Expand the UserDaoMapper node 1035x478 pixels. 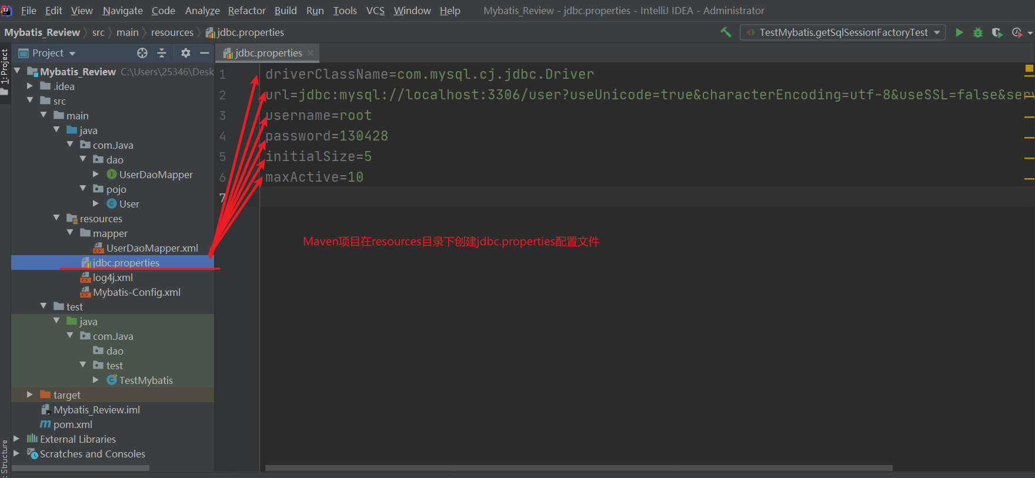coord(96,174)
